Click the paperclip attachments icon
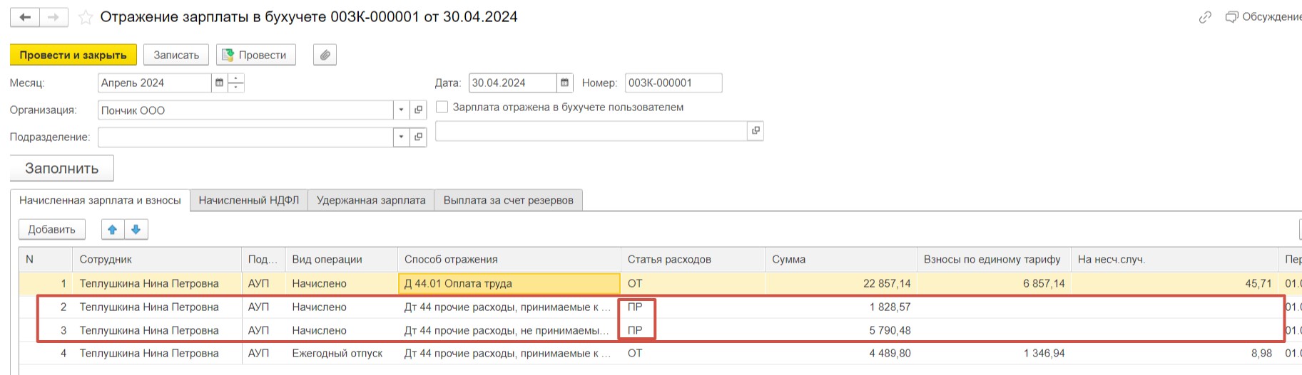This screenshot has width=1302, height=375. (x=325, y=55)
